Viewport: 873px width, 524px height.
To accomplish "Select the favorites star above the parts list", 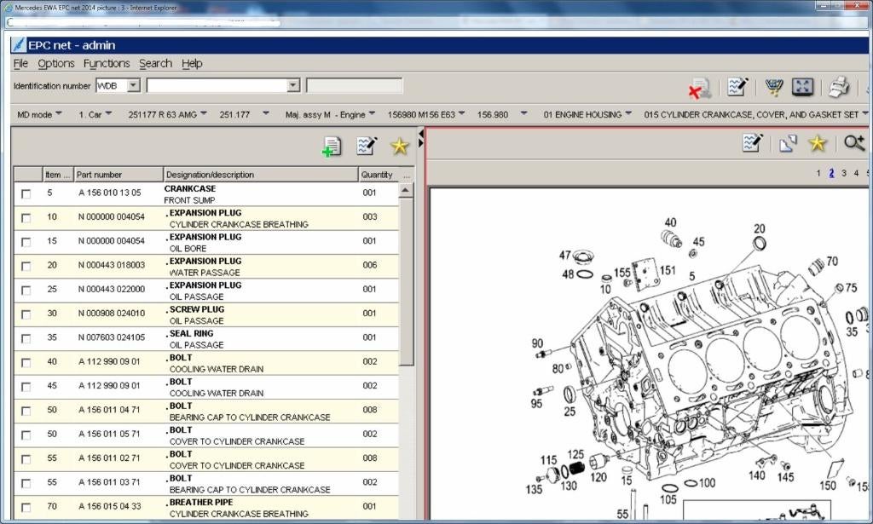I will coord(398,146).
